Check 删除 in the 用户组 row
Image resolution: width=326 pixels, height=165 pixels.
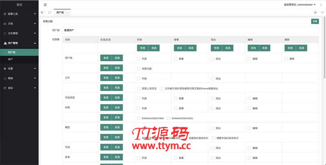[286, 59]
